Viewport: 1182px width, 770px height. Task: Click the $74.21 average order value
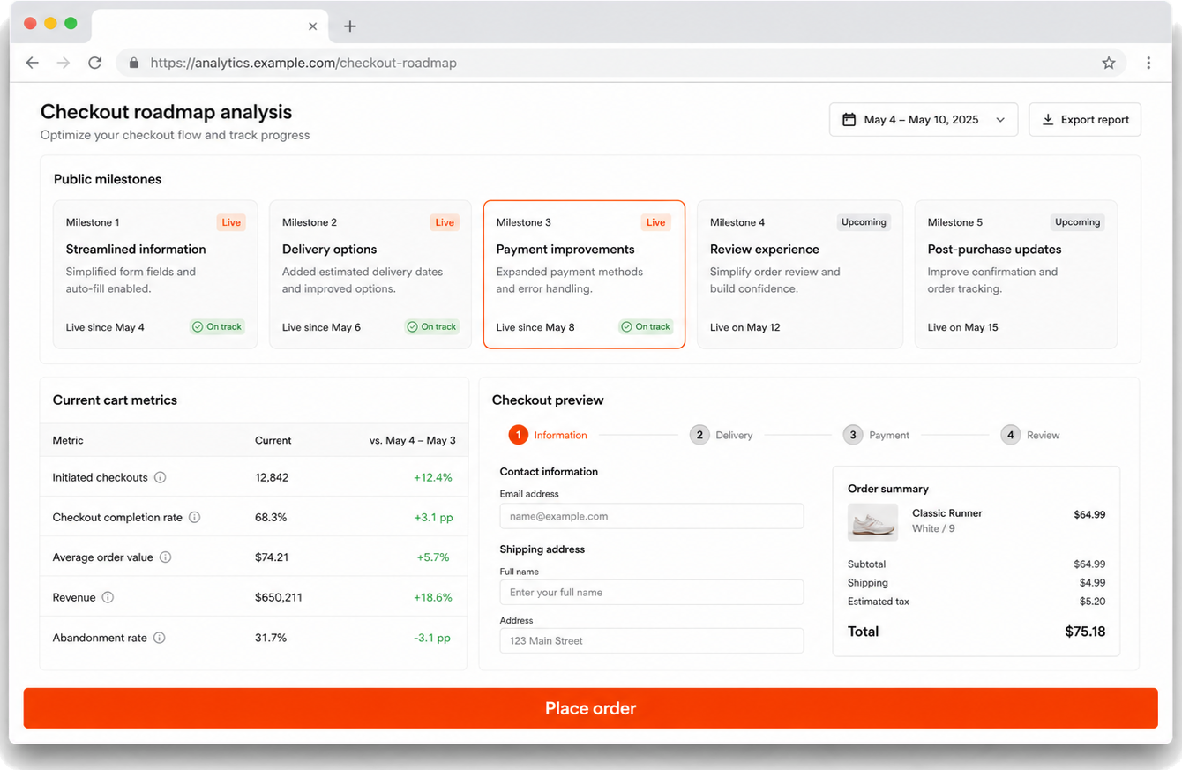point(272,557)
